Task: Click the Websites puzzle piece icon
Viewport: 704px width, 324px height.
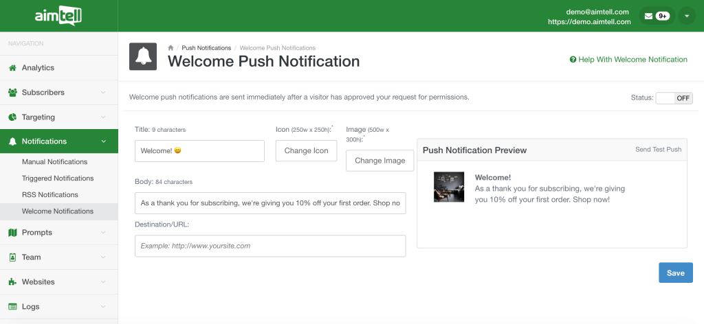Action: tap(12, 282)
